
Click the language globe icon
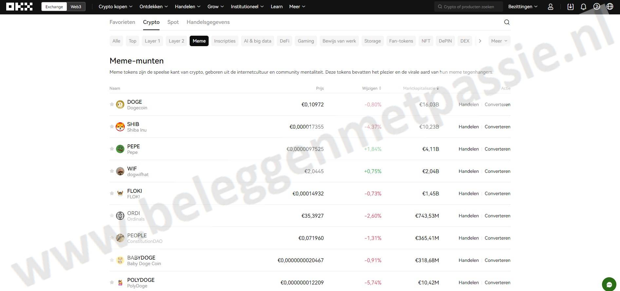click(x=610, y=7)
